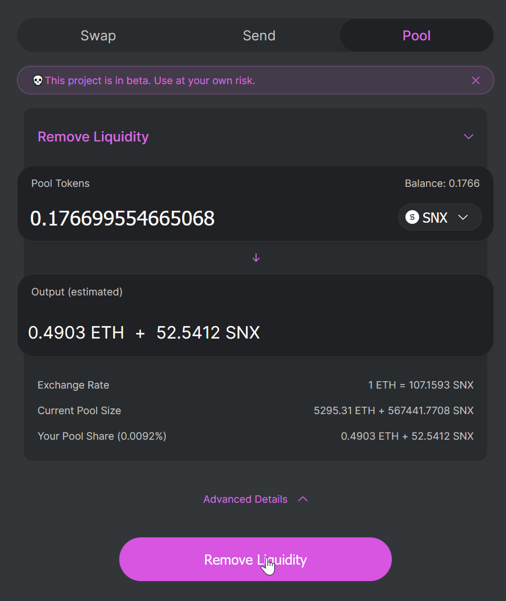
Task: Click the 52.5412 SNX output amount
Action: [208, 332]
